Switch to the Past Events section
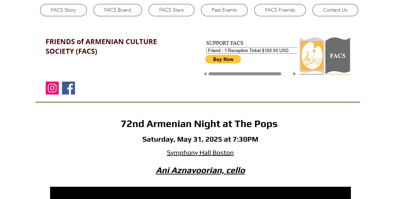 point(224,10)
